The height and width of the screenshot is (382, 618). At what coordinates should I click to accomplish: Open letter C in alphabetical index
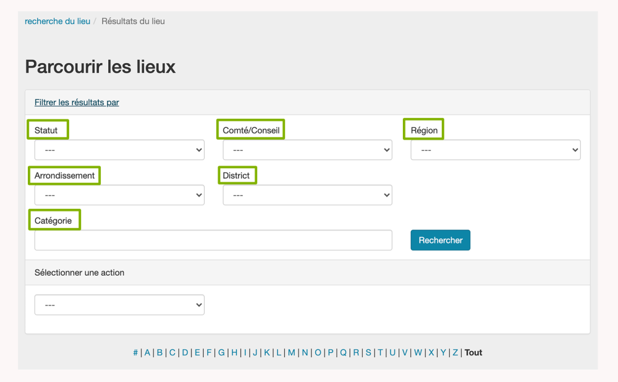172,353
